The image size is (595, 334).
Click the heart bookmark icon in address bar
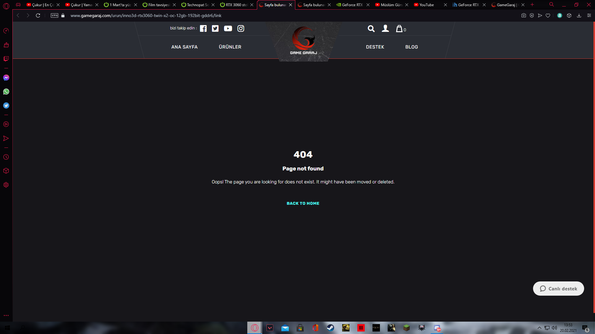click(x=548, y=15)
